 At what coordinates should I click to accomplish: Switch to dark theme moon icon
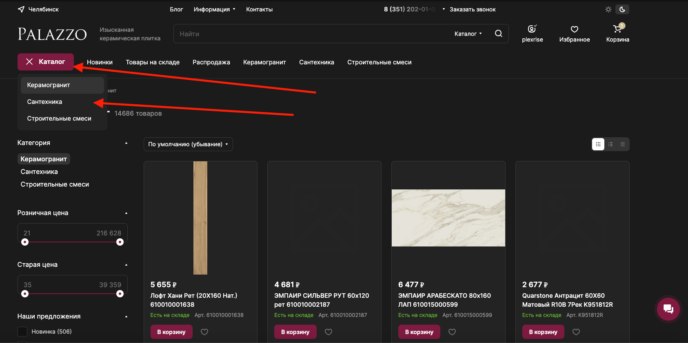click(x=622, y=9)
